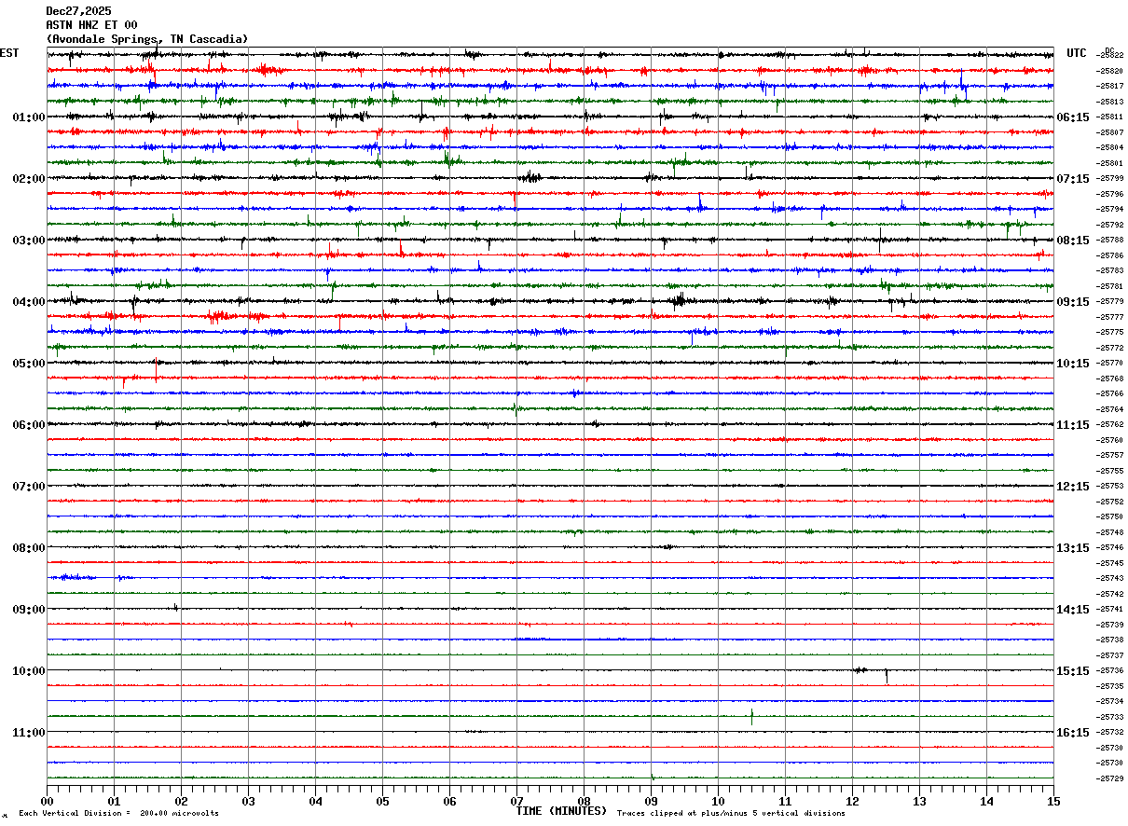Click the DC offset value "-25766"

click(x=1109, y=394)
